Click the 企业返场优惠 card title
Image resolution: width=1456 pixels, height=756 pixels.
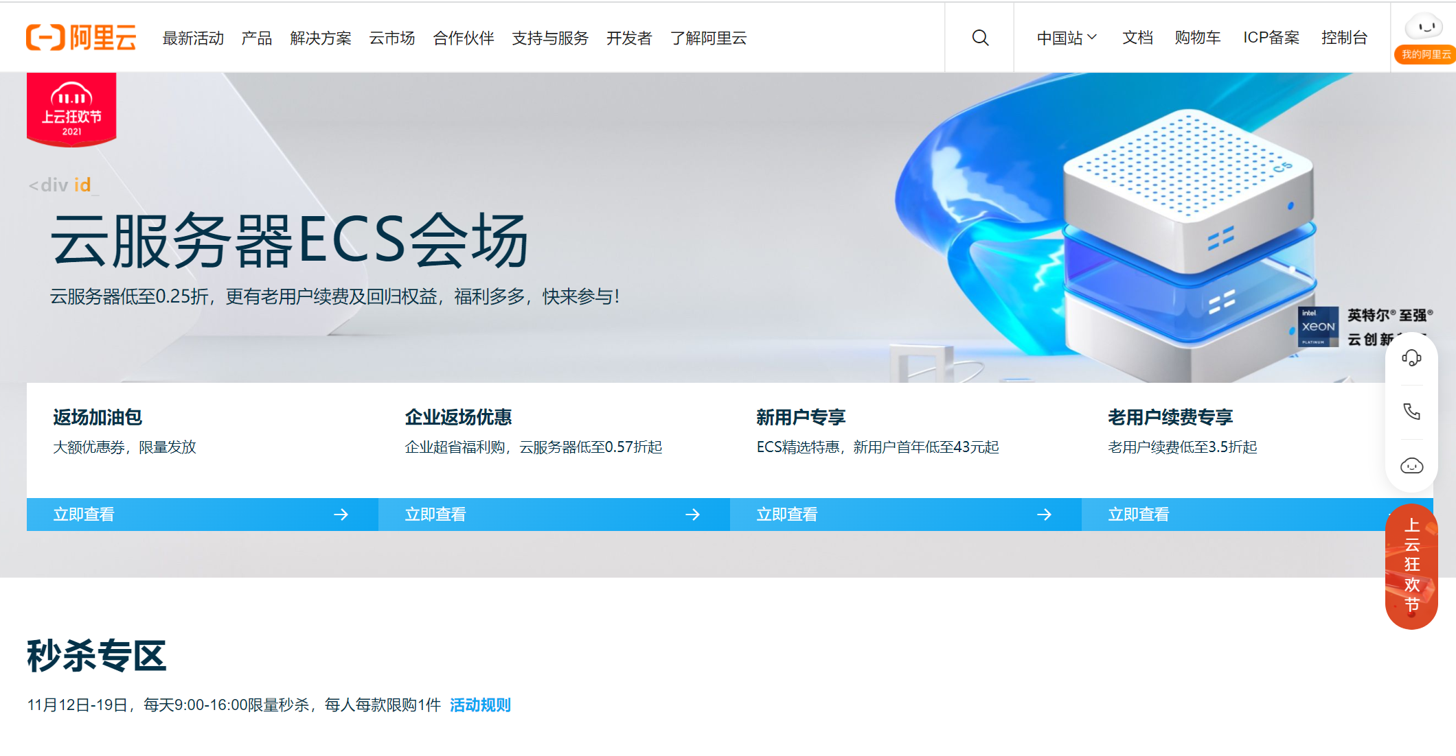tap(458, 417)
